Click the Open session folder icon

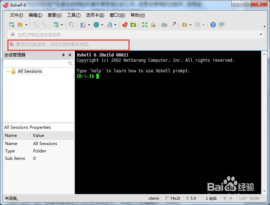(20, 25)
